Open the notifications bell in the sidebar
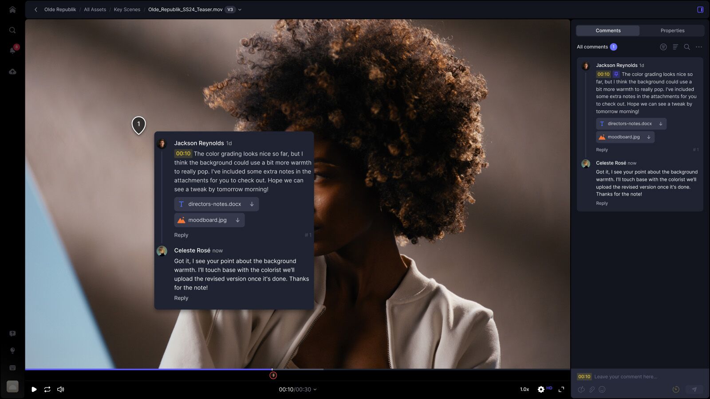 tap(12, 50)
